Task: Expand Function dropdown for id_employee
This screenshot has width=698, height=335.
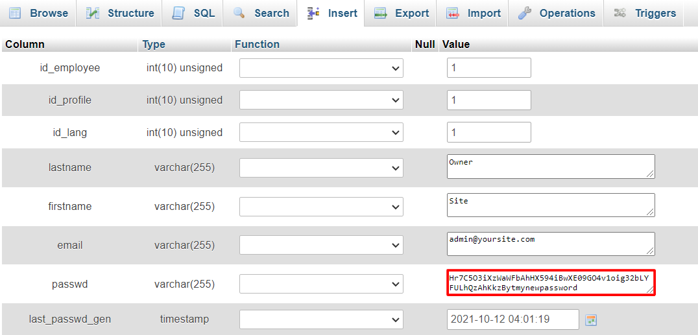Action: 321,68
